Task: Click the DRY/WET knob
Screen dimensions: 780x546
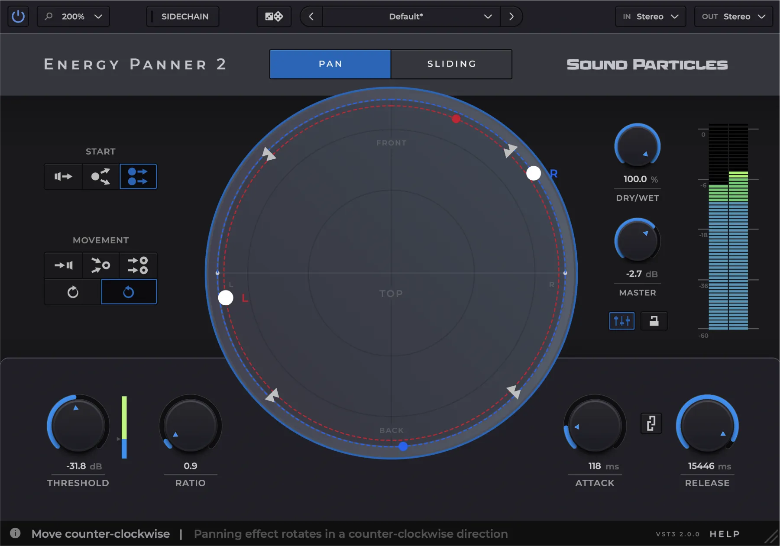Action: [638, 146]
